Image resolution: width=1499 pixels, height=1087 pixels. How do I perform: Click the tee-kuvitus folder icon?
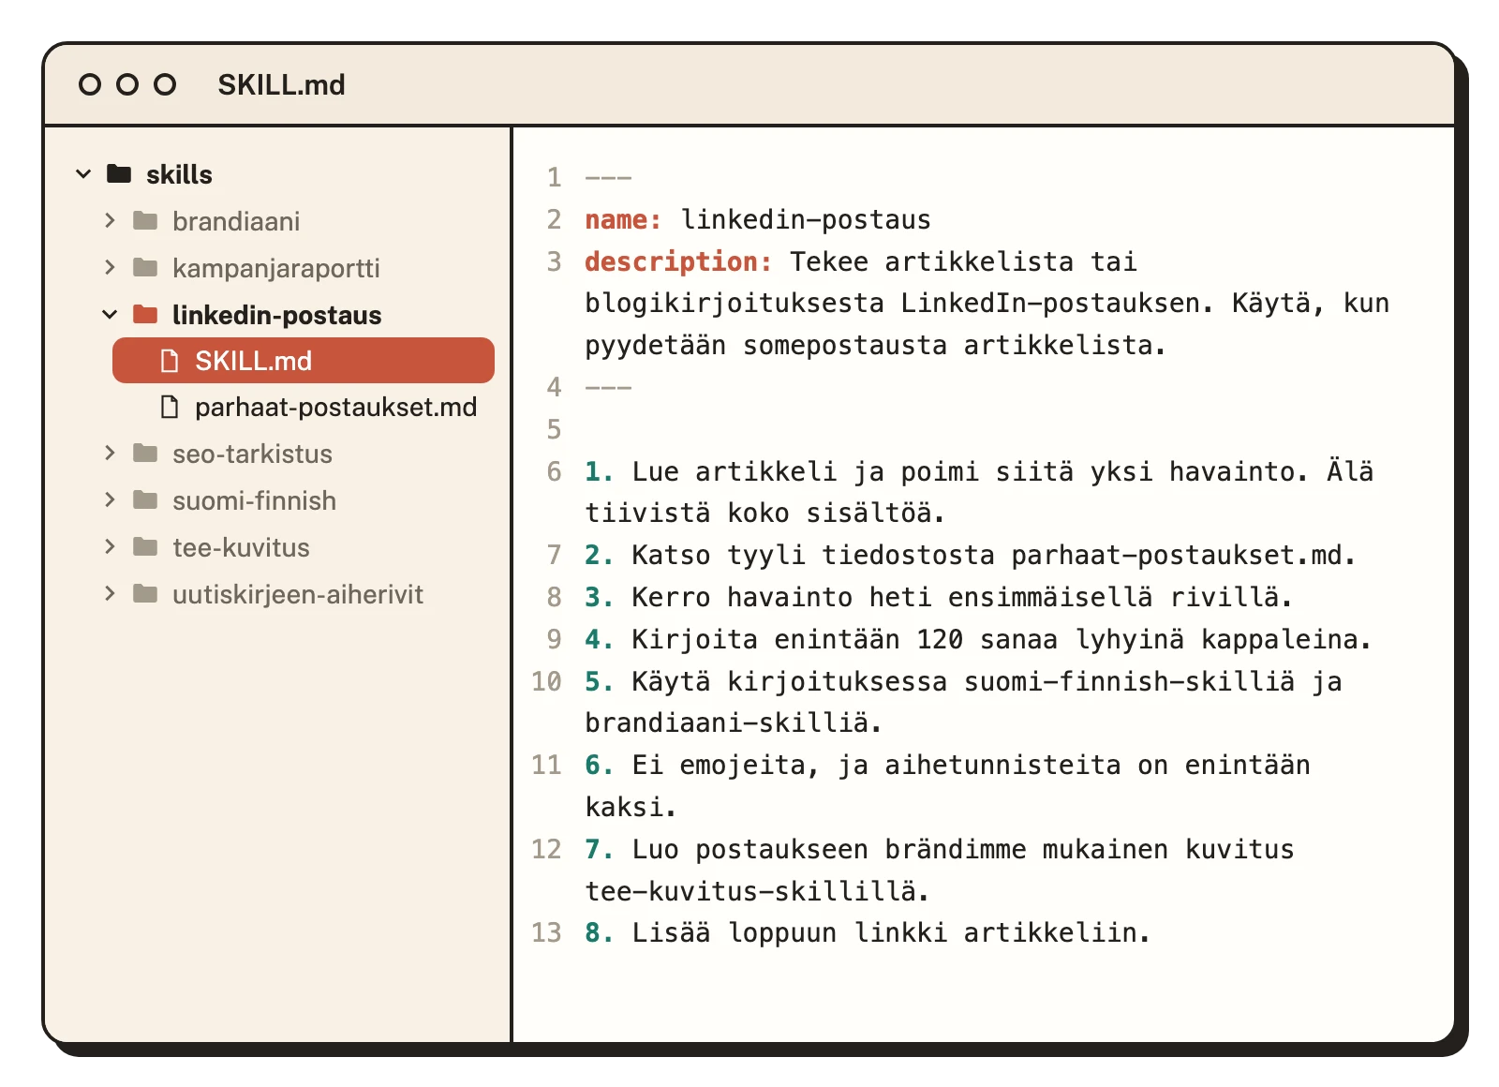145,546
